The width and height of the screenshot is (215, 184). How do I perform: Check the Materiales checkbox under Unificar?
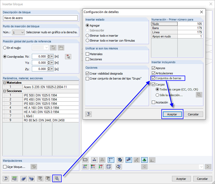[x=88, y=54]
